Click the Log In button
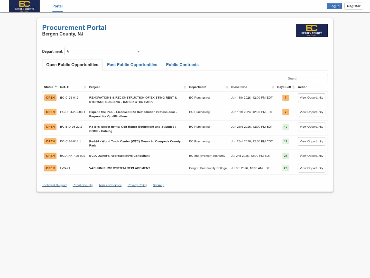The image size is (370, 278). coord(334,6)
